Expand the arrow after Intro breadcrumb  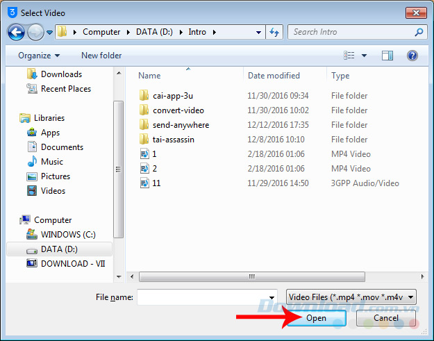click(215, 33)
